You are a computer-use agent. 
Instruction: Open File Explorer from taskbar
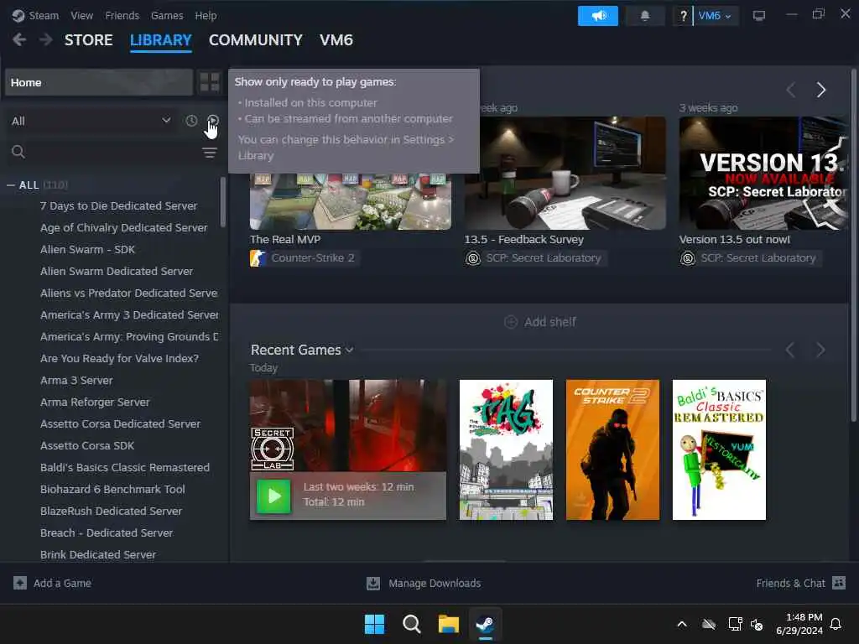pos(448,624)
